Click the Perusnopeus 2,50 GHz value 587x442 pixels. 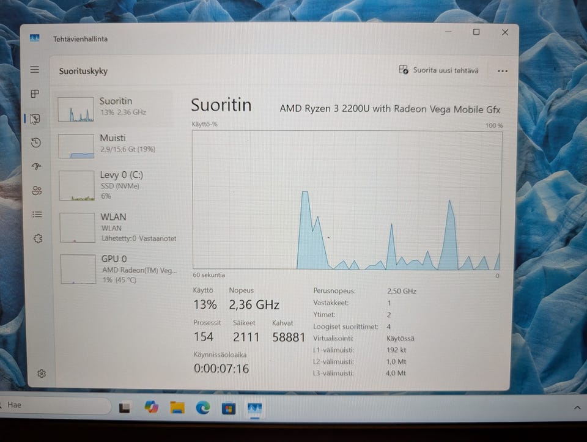(401, 291)
